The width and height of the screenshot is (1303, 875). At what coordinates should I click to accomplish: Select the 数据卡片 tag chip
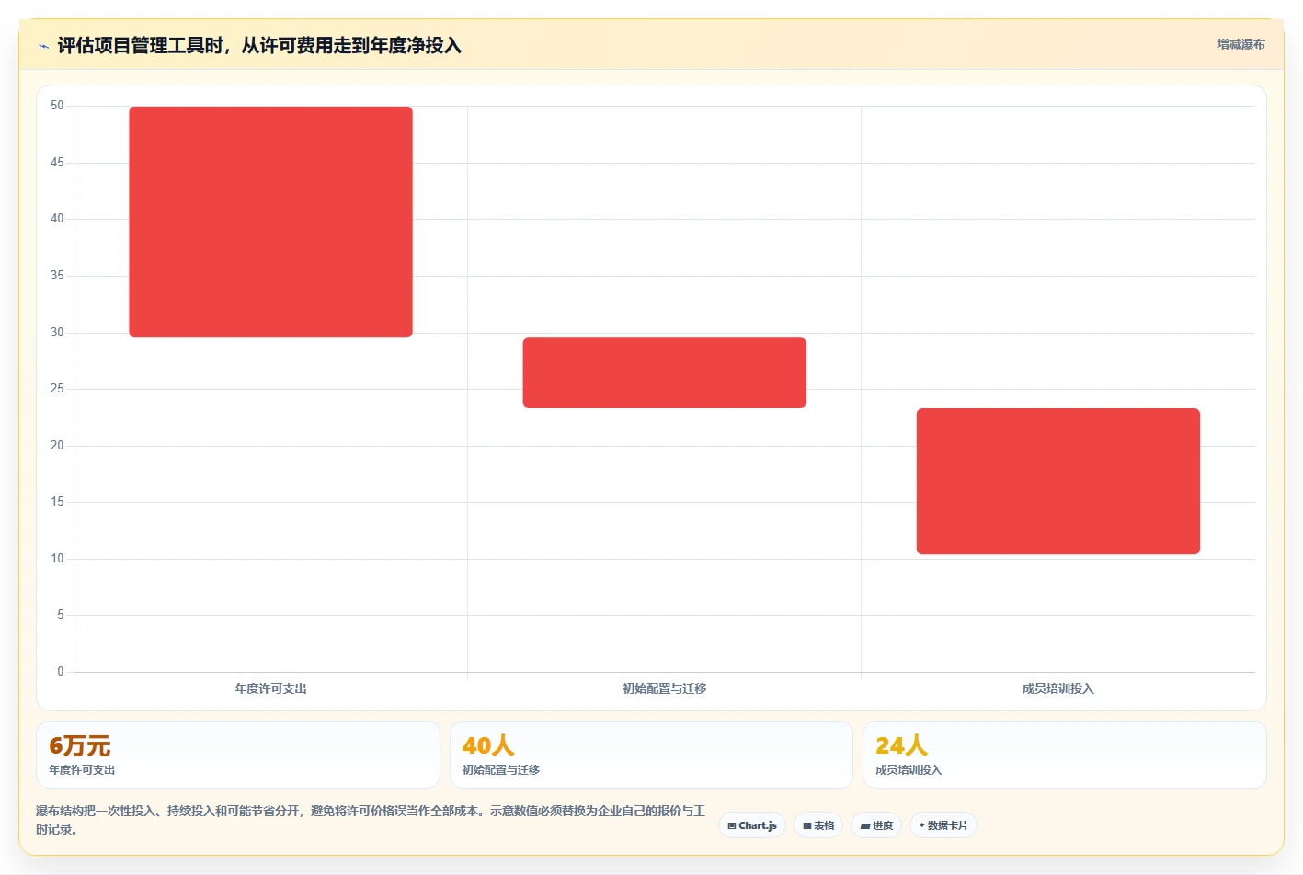click(943, 825)
